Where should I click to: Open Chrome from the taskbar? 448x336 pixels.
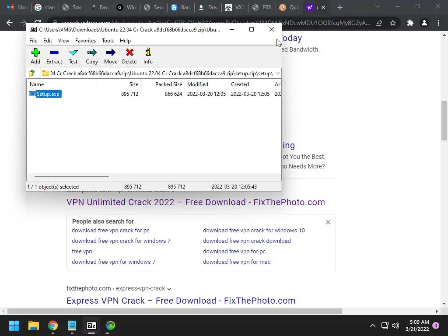coord(53,325)
